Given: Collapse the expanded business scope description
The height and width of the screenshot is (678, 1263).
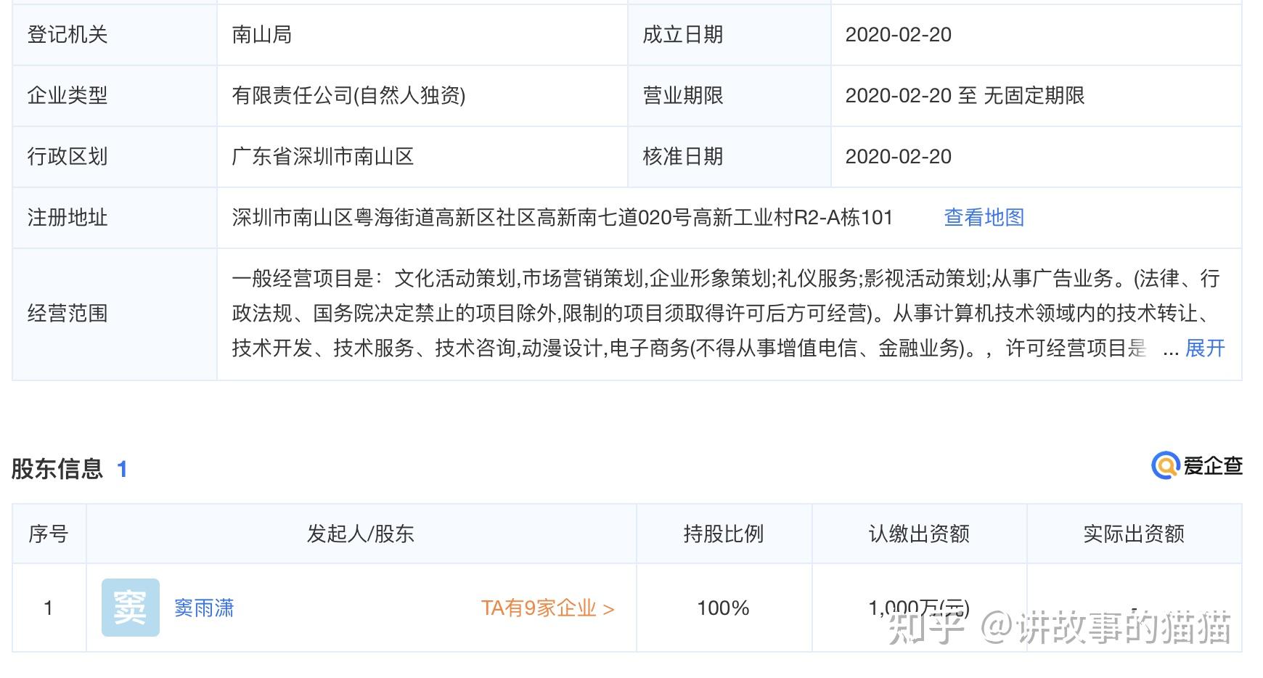Looking at the screenshot, I should pos(1205,349).
